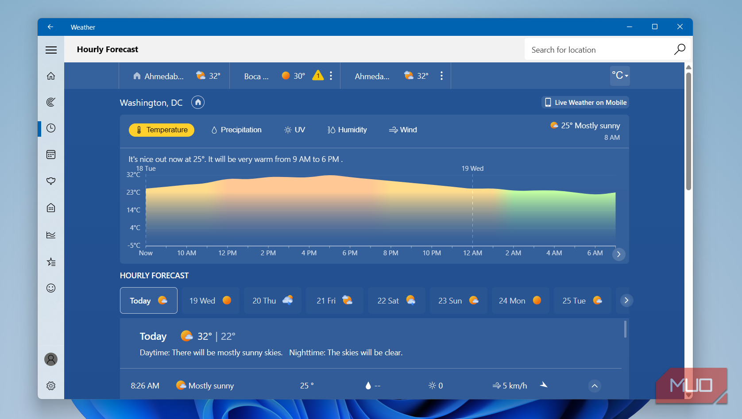Select the 21 Fri forecast day

point(335,300)
